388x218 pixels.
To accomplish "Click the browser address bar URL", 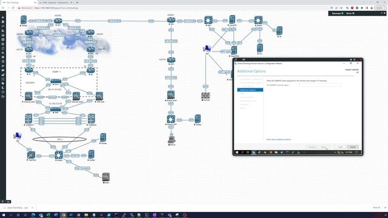I will tap(56, 8).
